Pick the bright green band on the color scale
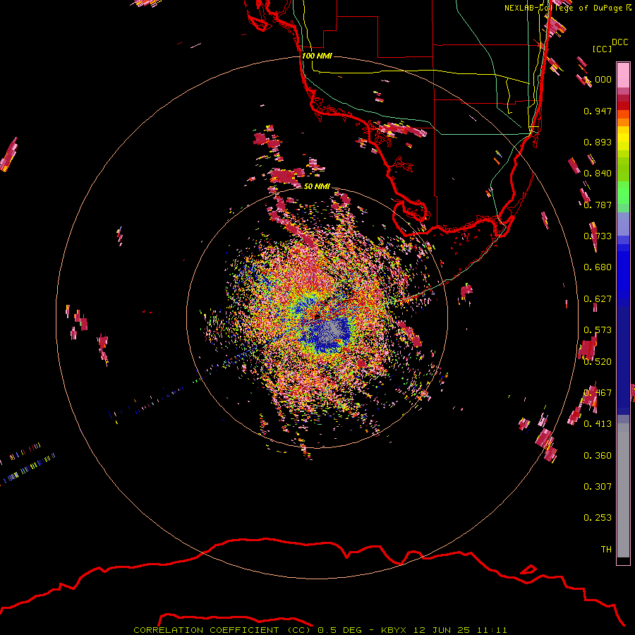 (x=623, y=193)
